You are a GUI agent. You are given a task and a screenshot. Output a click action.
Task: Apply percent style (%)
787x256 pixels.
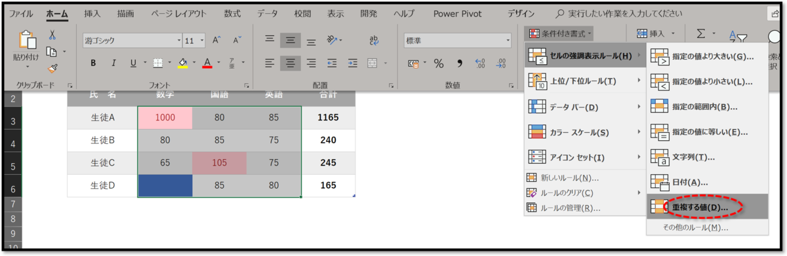[439, 64]
